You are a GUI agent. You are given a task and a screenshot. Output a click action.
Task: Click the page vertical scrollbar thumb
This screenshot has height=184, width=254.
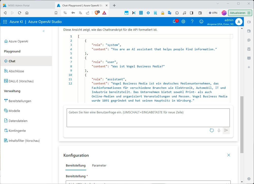click(x=242, y=125)
